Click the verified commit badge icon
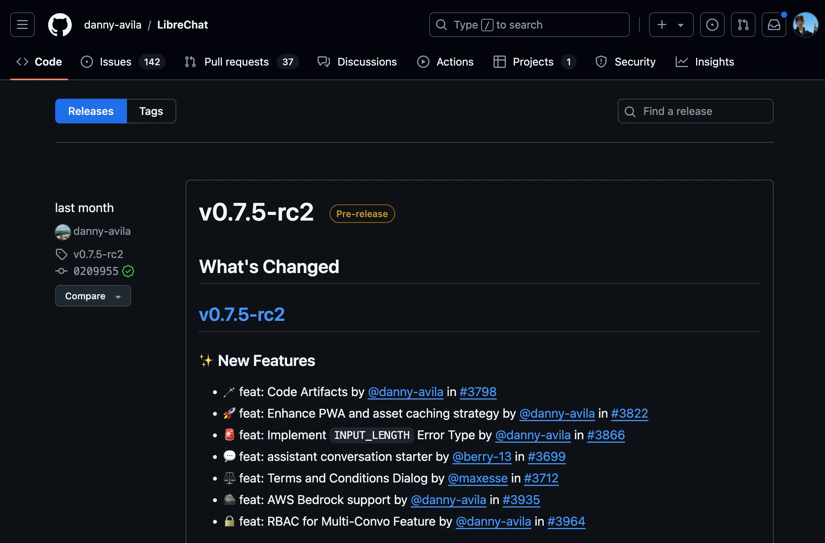 [x=128, y=271]
